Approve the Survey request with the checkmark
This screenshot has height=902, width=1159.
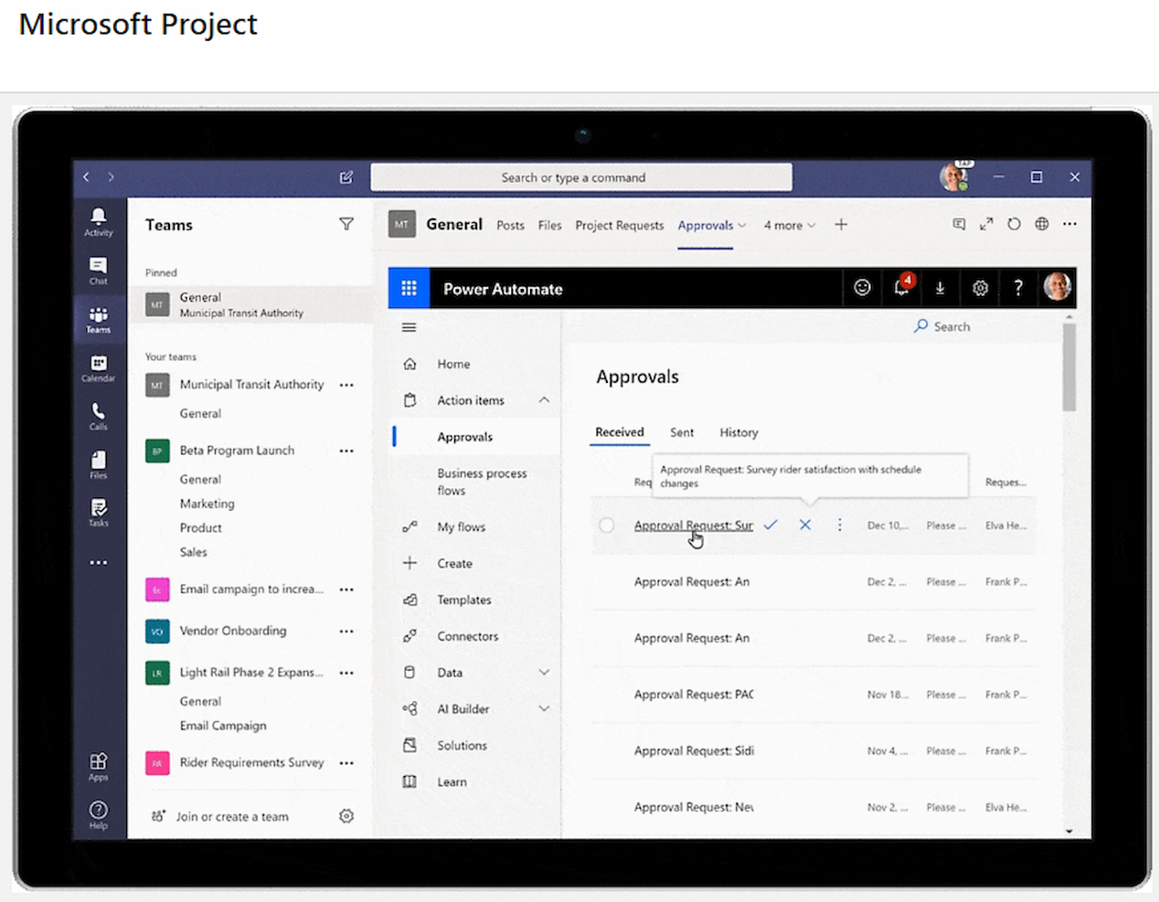[x=771, y=525]
